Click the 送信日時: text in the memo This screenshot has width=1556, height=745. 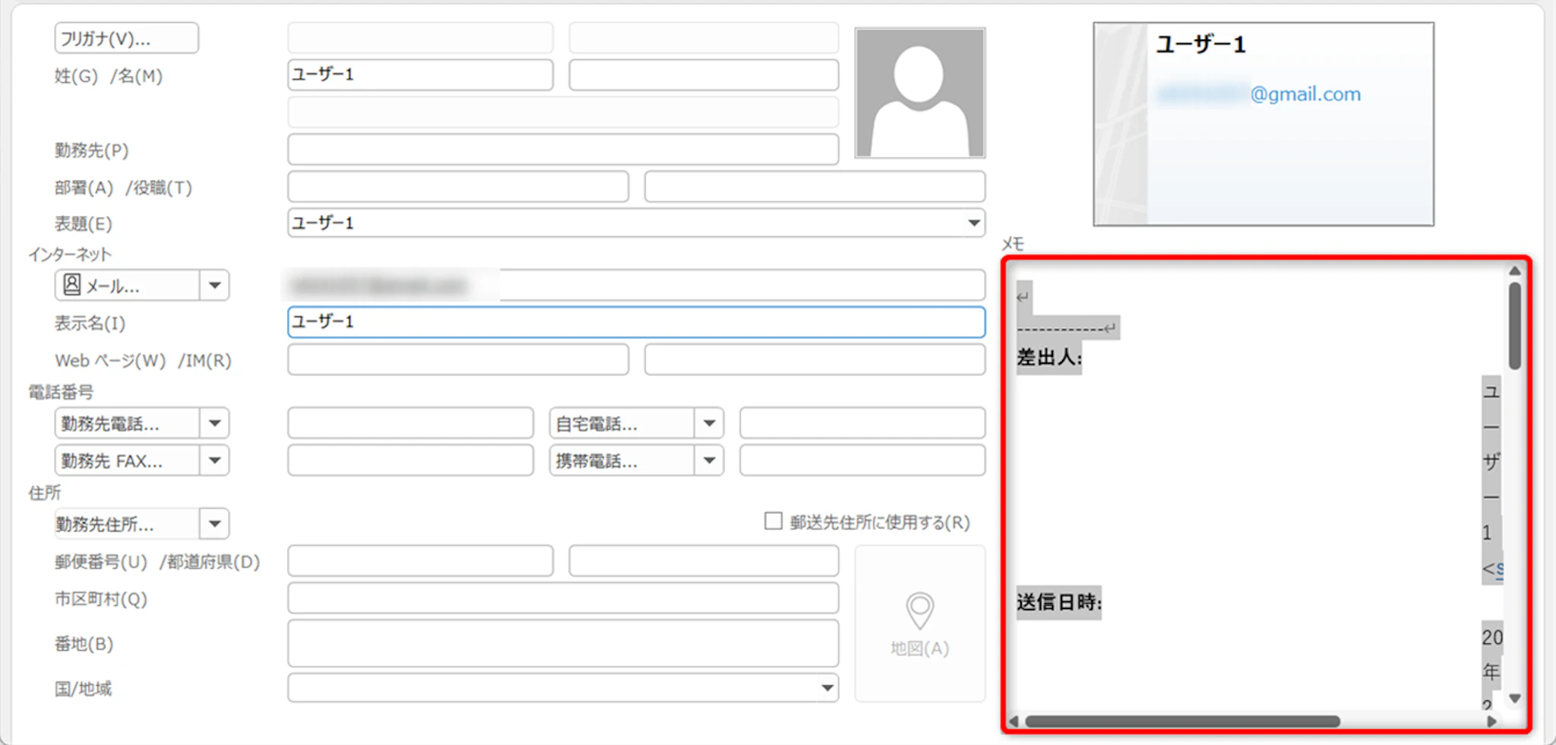[x=1059, y=602]
